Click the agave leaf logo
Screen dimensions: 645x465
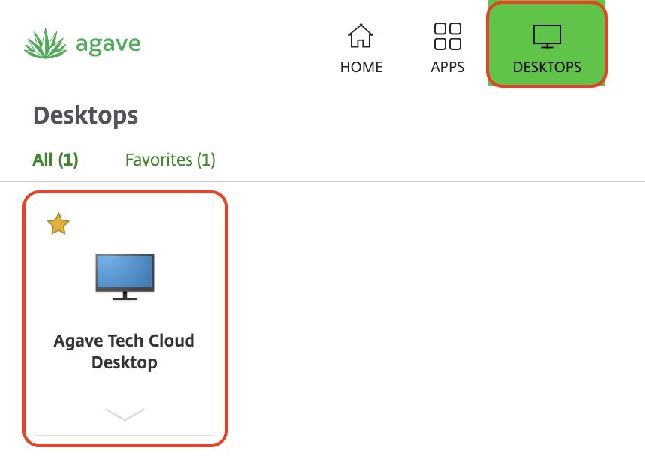[46, 43]
